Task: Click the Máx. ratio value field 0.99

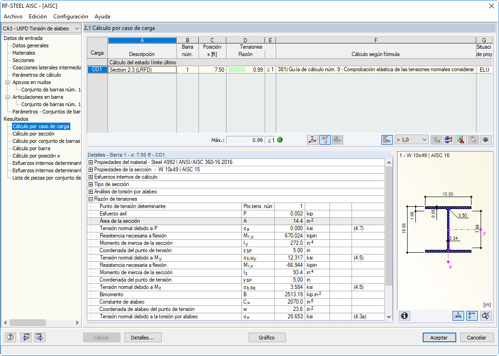Action: tap(245, 140)
